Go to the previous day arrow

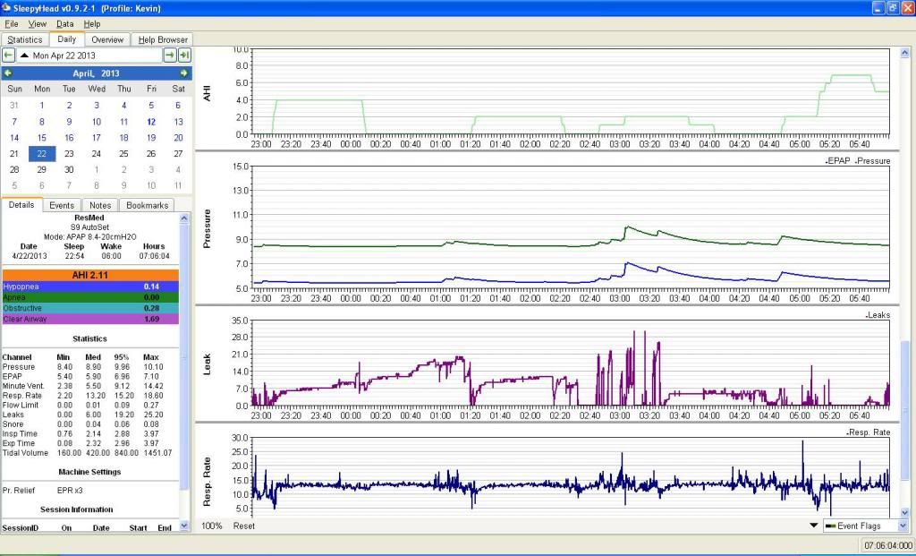[9, 56]
